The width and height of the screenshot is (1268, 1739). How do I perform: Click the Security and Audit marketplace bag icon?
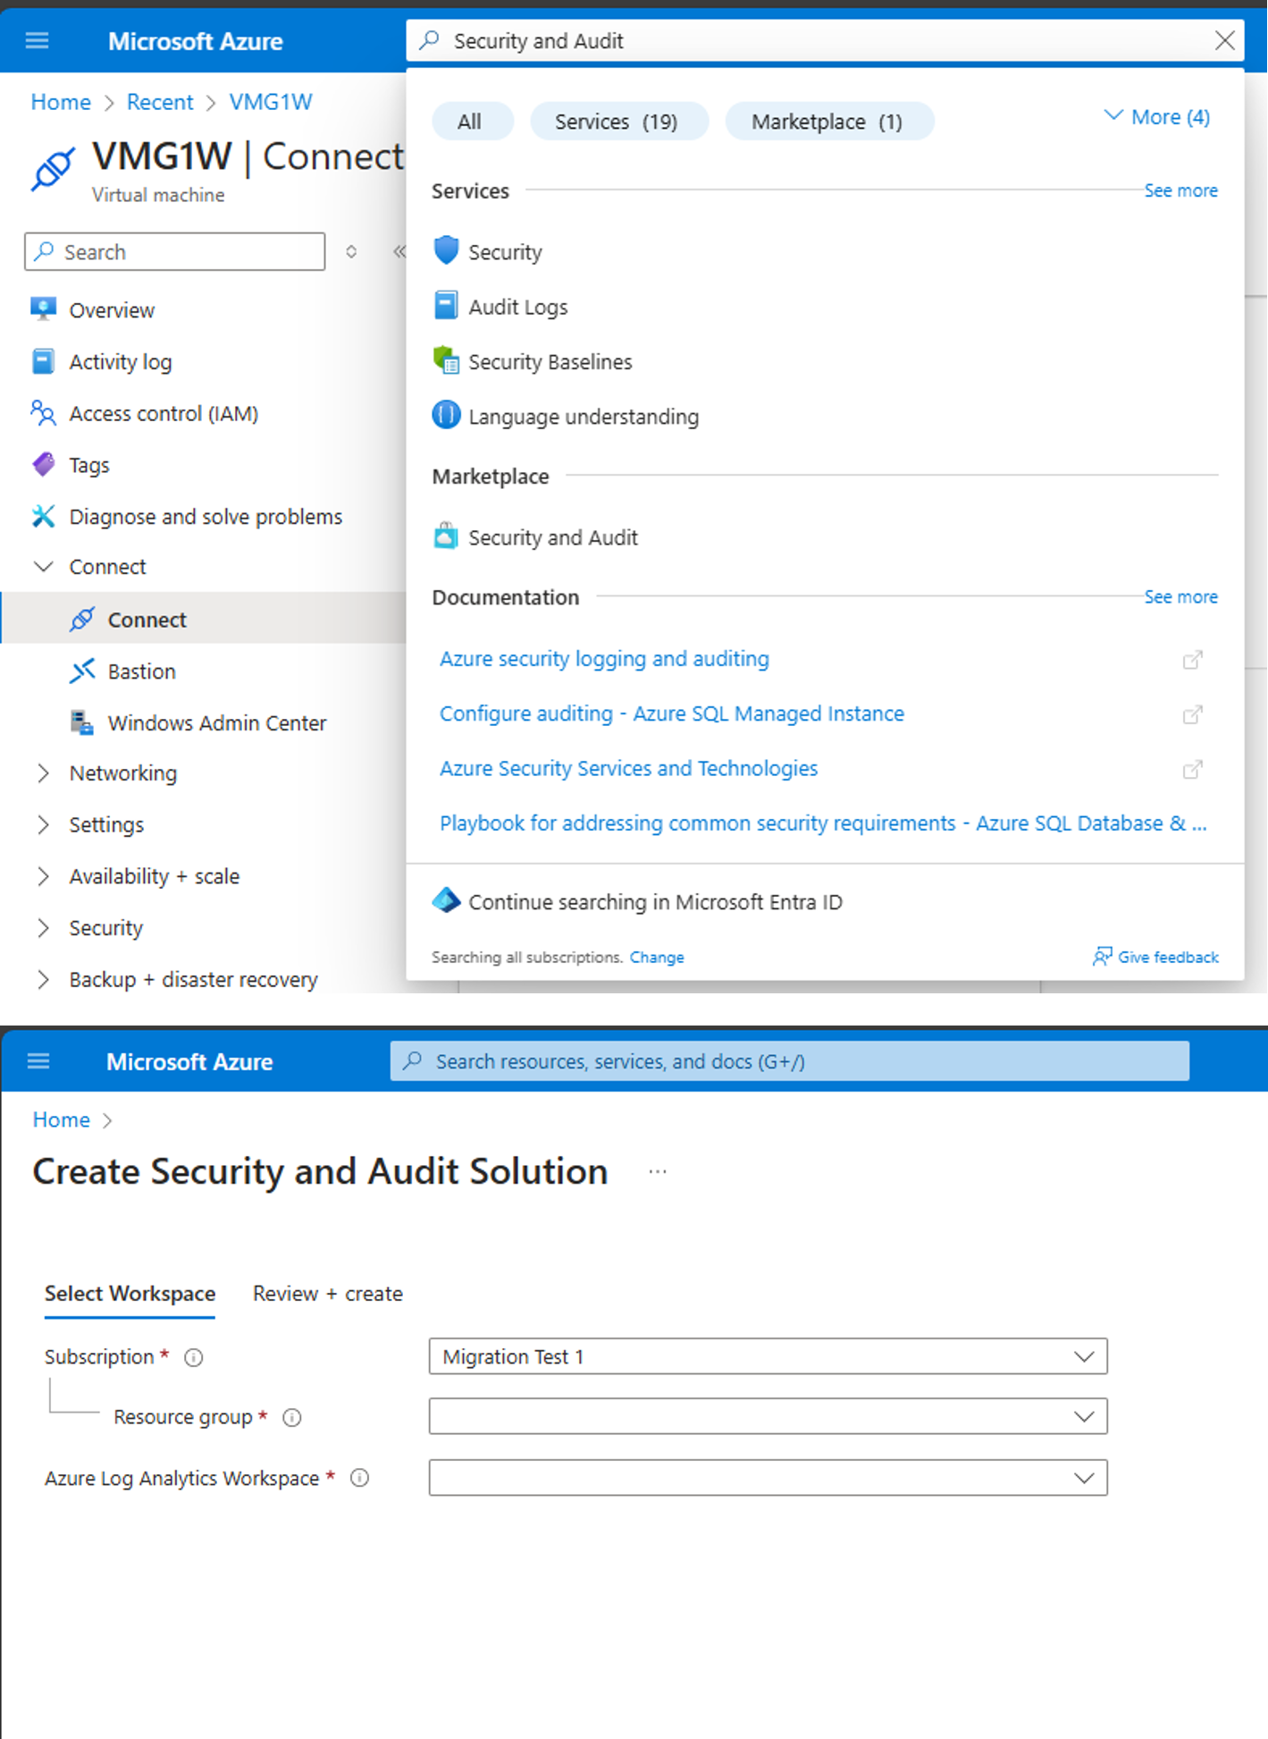446,536
